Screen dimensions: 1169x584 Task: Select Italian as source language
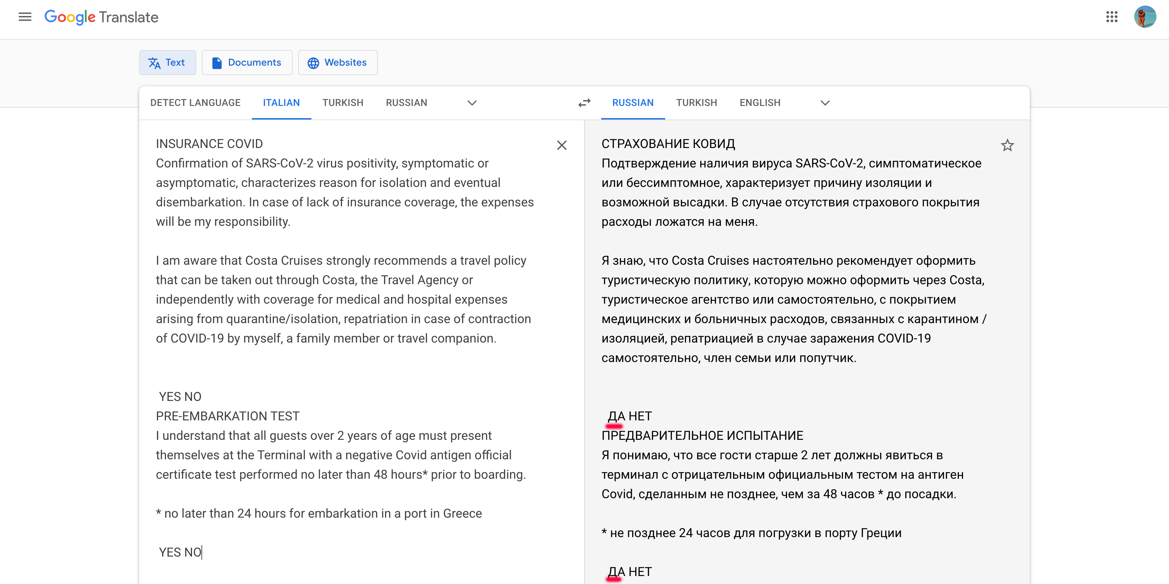(281, 103)
